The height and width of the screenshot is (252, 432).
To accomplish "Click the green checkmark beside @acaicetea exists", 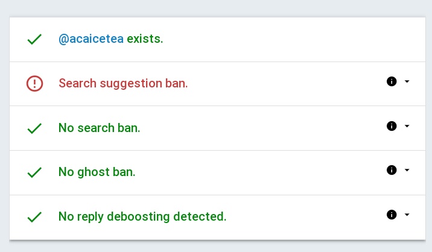I will pos(34,39).
